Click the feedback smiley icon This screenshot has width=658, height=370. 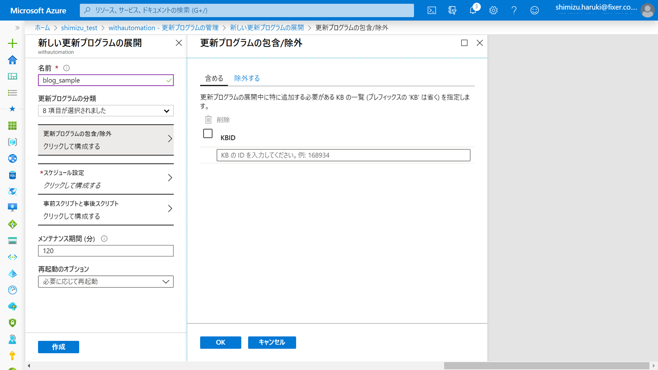click(534, 10)
